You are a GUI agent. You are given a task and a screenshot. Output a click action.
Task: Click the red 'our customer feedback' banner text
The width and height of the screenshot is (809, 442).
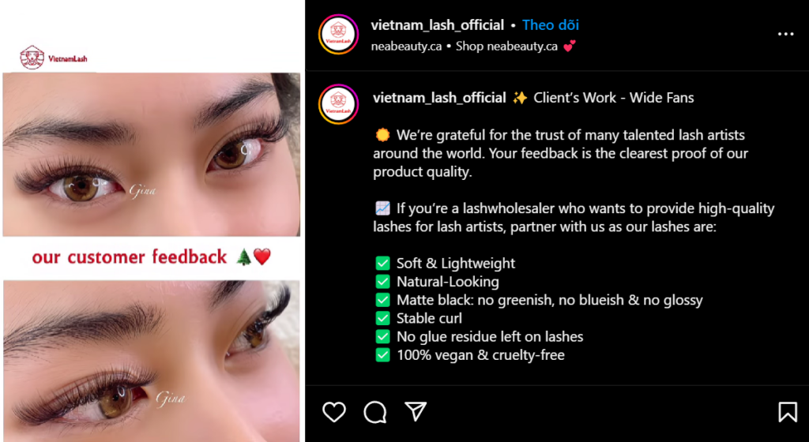coord(129,257)
